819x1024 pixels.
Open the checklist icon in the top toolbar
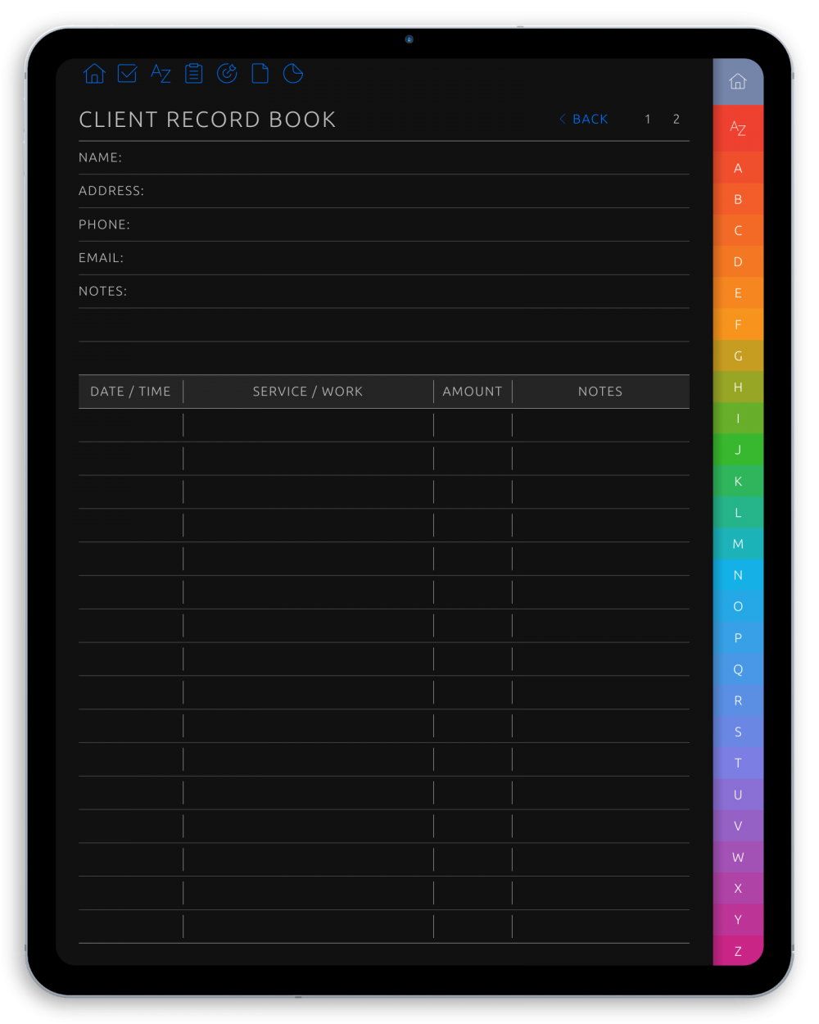click(x=127, y=74)
